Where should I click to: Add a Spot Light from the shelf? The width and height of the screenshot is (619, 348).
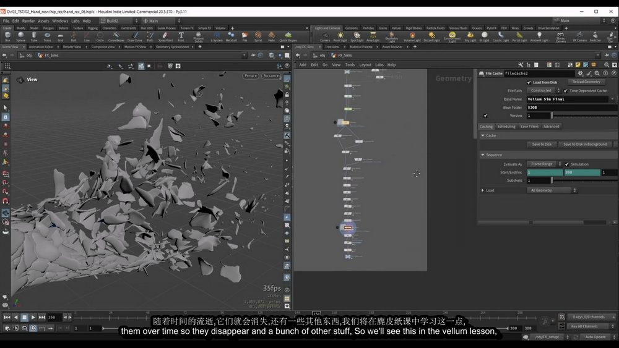(x=357, y=36)
